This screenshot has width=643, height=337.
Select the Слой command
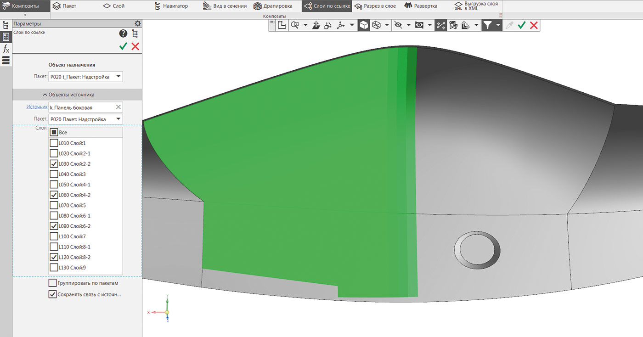[x=113, y=6]
